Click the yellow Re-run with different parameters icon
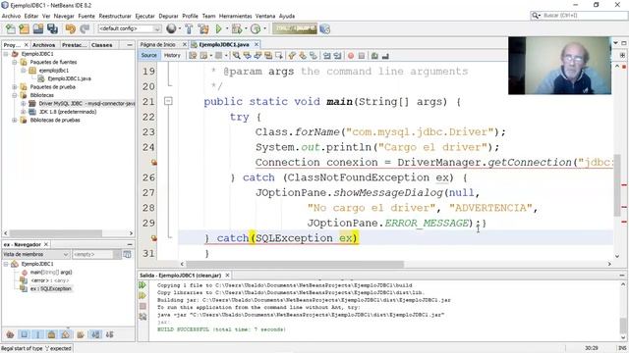Viewport: 629px width, 353px height. 143,295
